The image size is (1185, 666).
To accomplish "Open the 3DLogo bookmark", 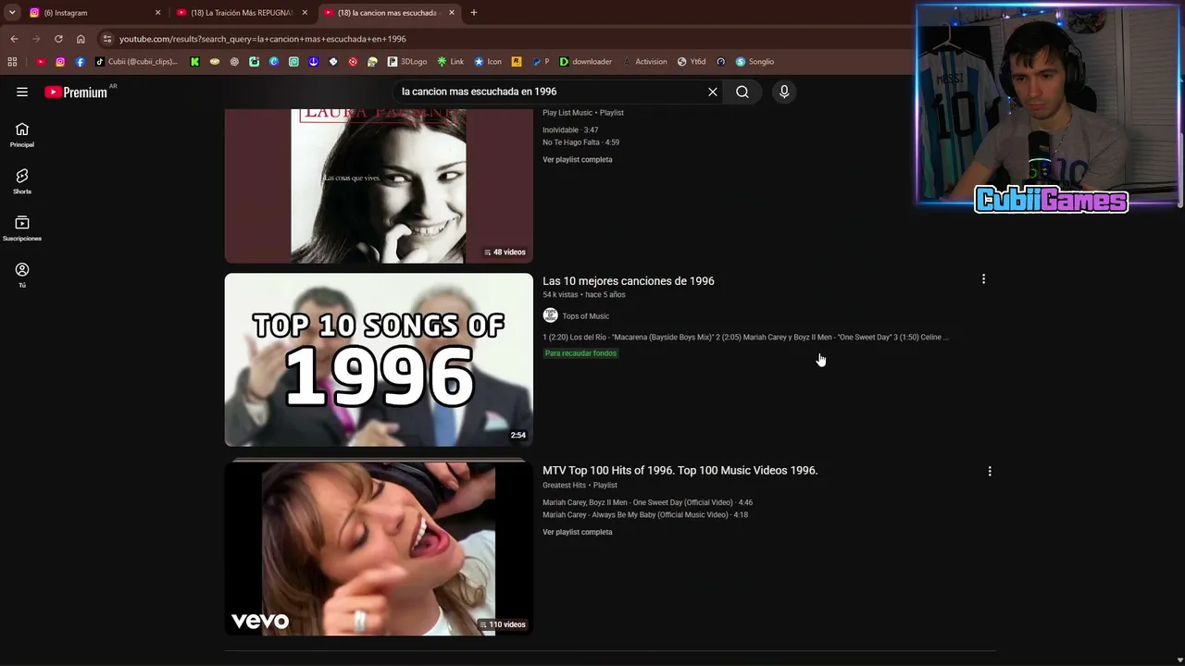I will tap(407, 62).
